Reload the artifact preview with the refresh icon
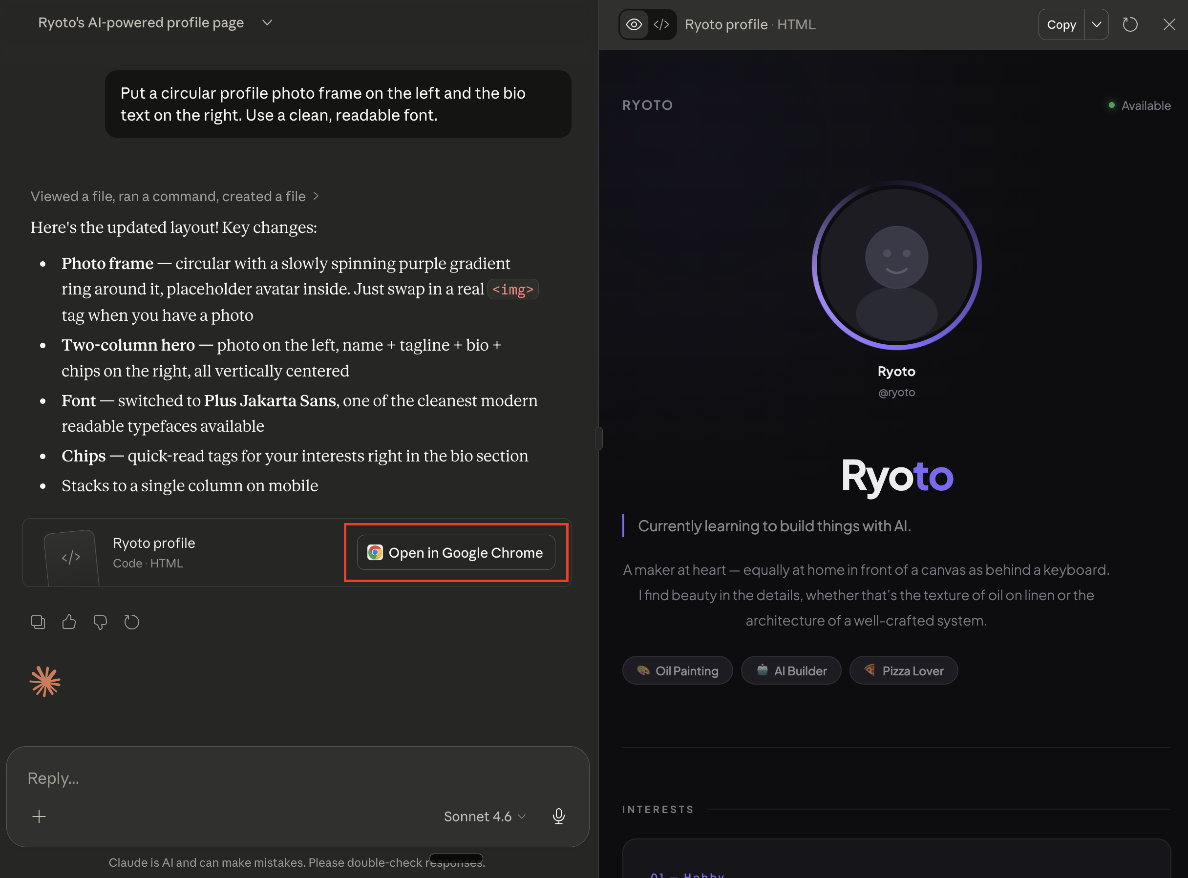Image resolution: width=1188 pixels, height=878 pixels. click(x=1129, y=24)
